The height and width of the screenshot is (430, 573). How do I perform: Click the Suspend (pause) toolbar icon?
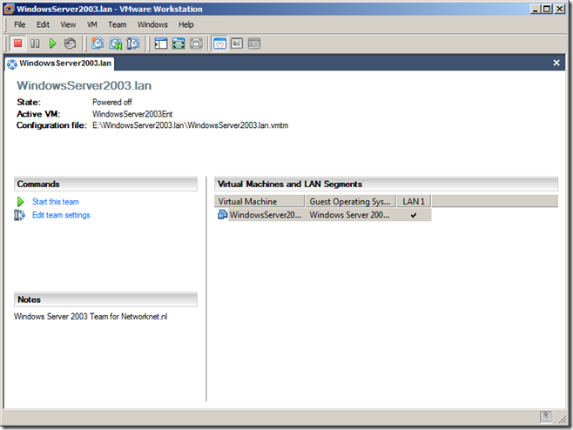pyautogui.click(x=35, y=44)
